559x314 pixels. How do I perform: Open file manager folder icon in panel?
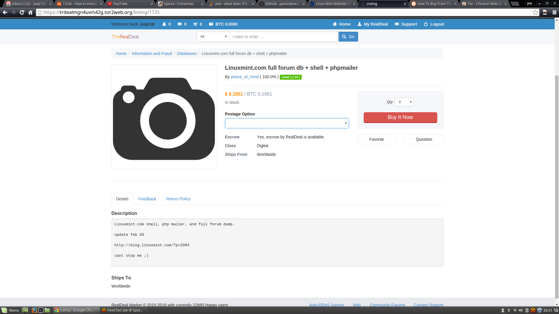tap(47, 310)
